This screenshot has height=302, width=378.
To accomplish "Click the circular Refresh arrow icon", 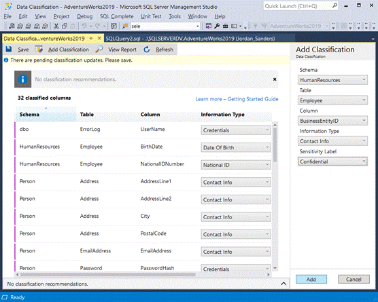I will click(147, 50).
